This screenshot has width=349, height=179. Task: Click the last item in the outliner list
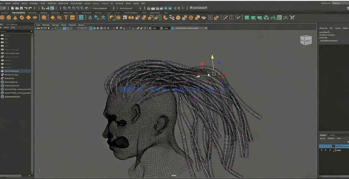click(12, 97)
